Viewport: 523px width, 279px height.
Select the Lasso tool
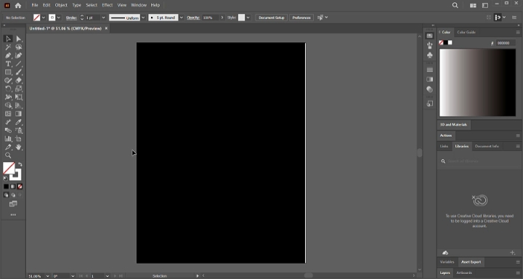[x=19, y=47]
